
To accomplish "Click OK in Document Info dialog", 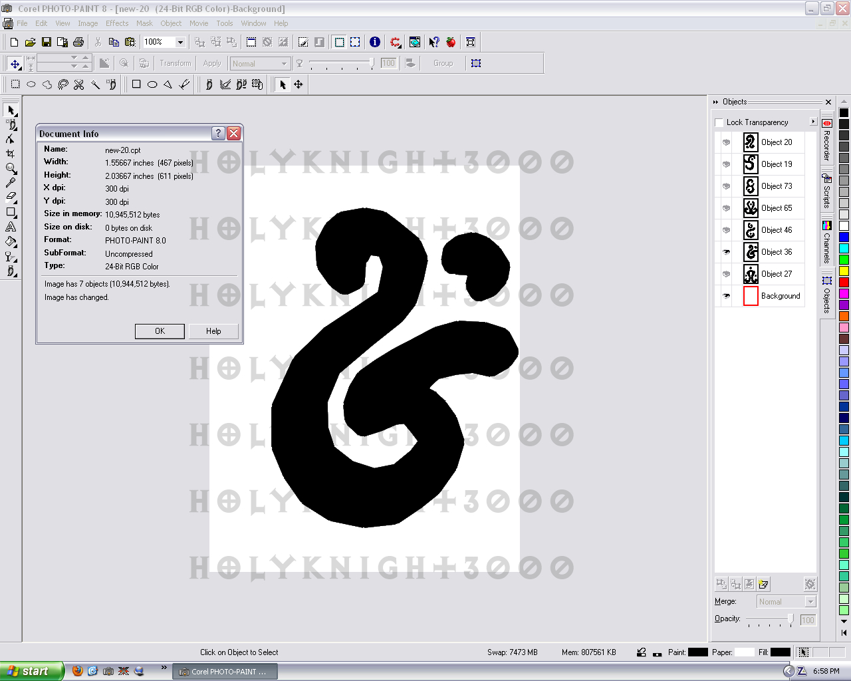I will (160, 331).
